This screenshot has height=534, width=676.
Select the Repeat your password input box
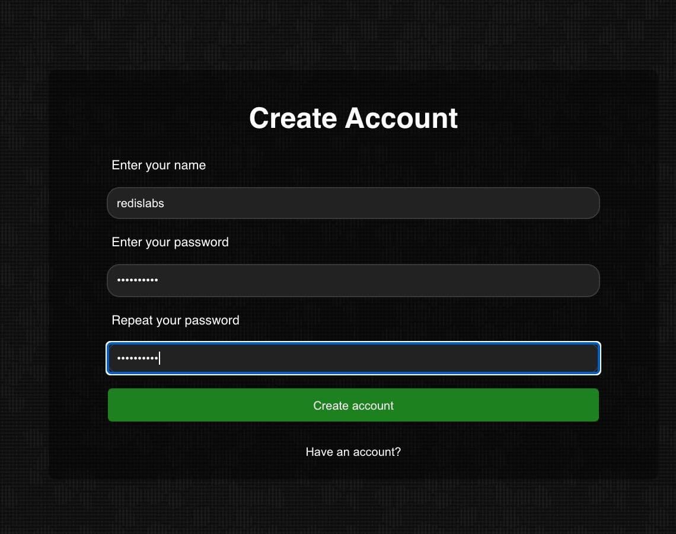[353, 358]
